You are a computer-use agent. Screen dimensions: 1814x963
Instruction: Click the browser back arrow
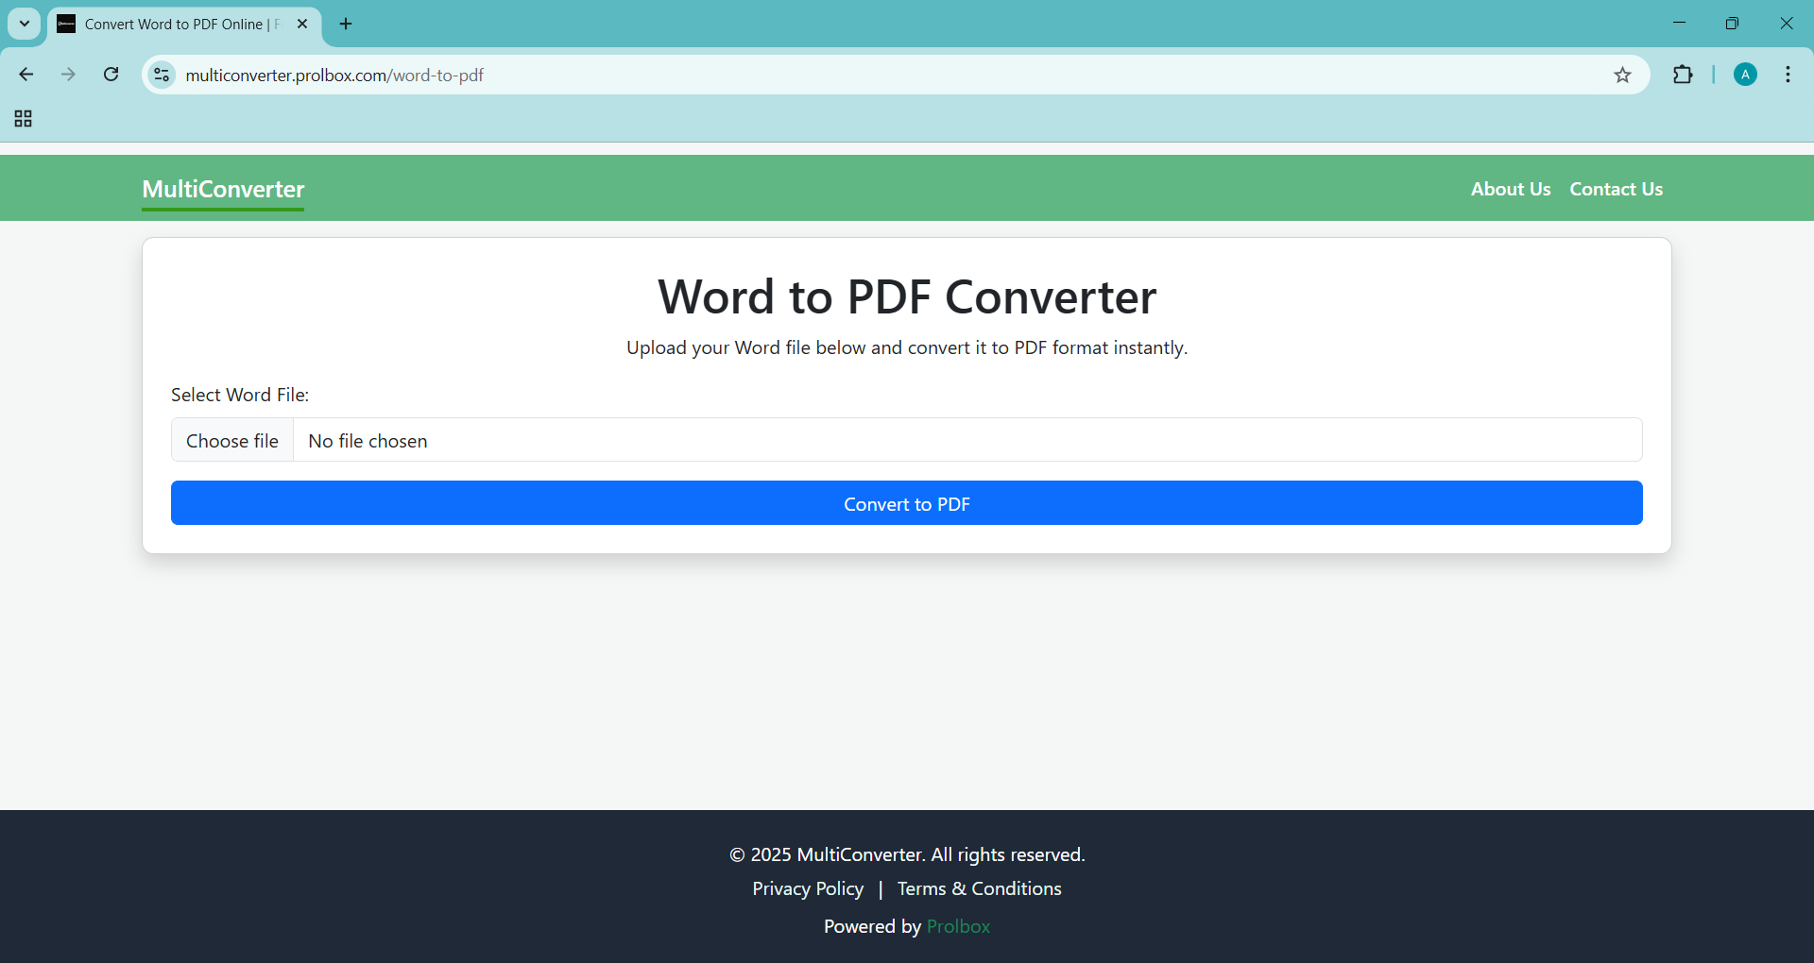click(26, 75)
